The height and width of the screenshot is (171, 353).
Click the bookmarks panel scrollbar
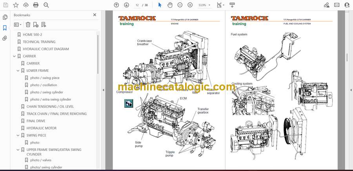98,54
